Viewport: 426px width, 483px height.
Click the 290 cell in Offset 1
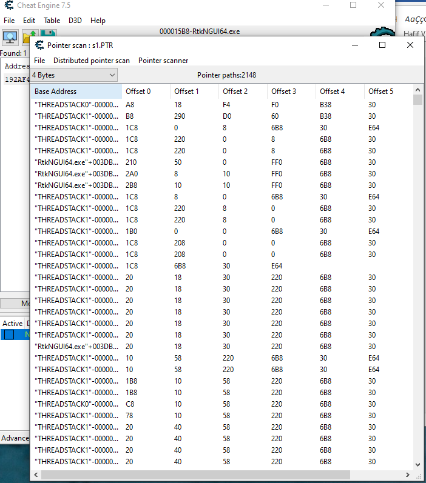(180, 116)
